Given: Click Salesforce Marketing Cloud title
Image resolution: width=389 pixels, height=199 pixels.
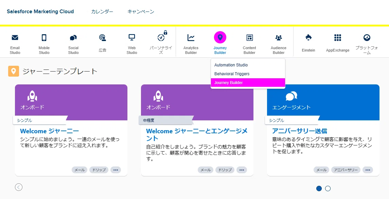Looking at the screenshot, I should point(40,12).
